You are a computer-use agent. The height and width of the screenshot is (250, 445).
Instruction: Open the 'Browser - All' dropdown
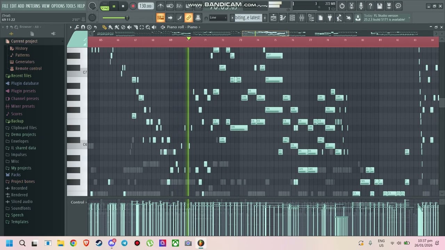pos(29,27)
